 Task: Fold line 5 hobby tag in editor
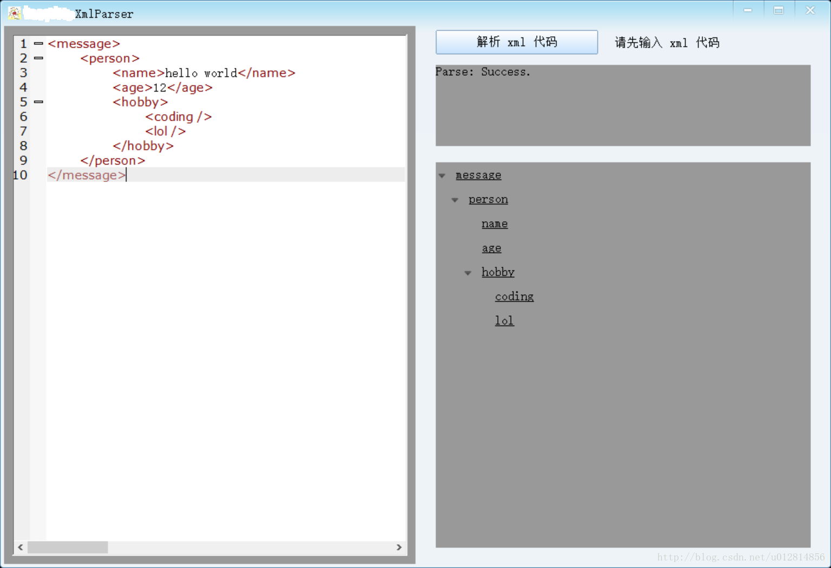(x=38, y=102)
